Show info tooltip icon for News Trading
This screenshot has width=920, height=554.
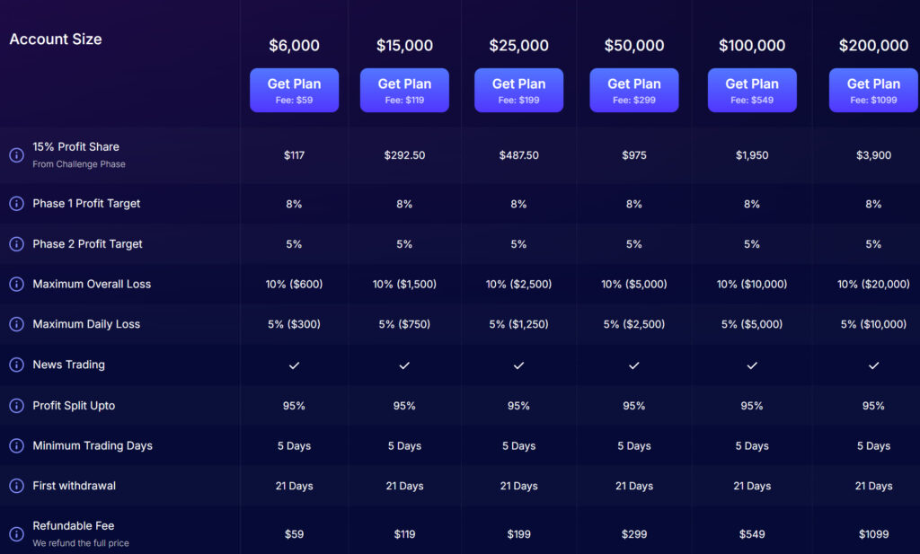point(16,365)
